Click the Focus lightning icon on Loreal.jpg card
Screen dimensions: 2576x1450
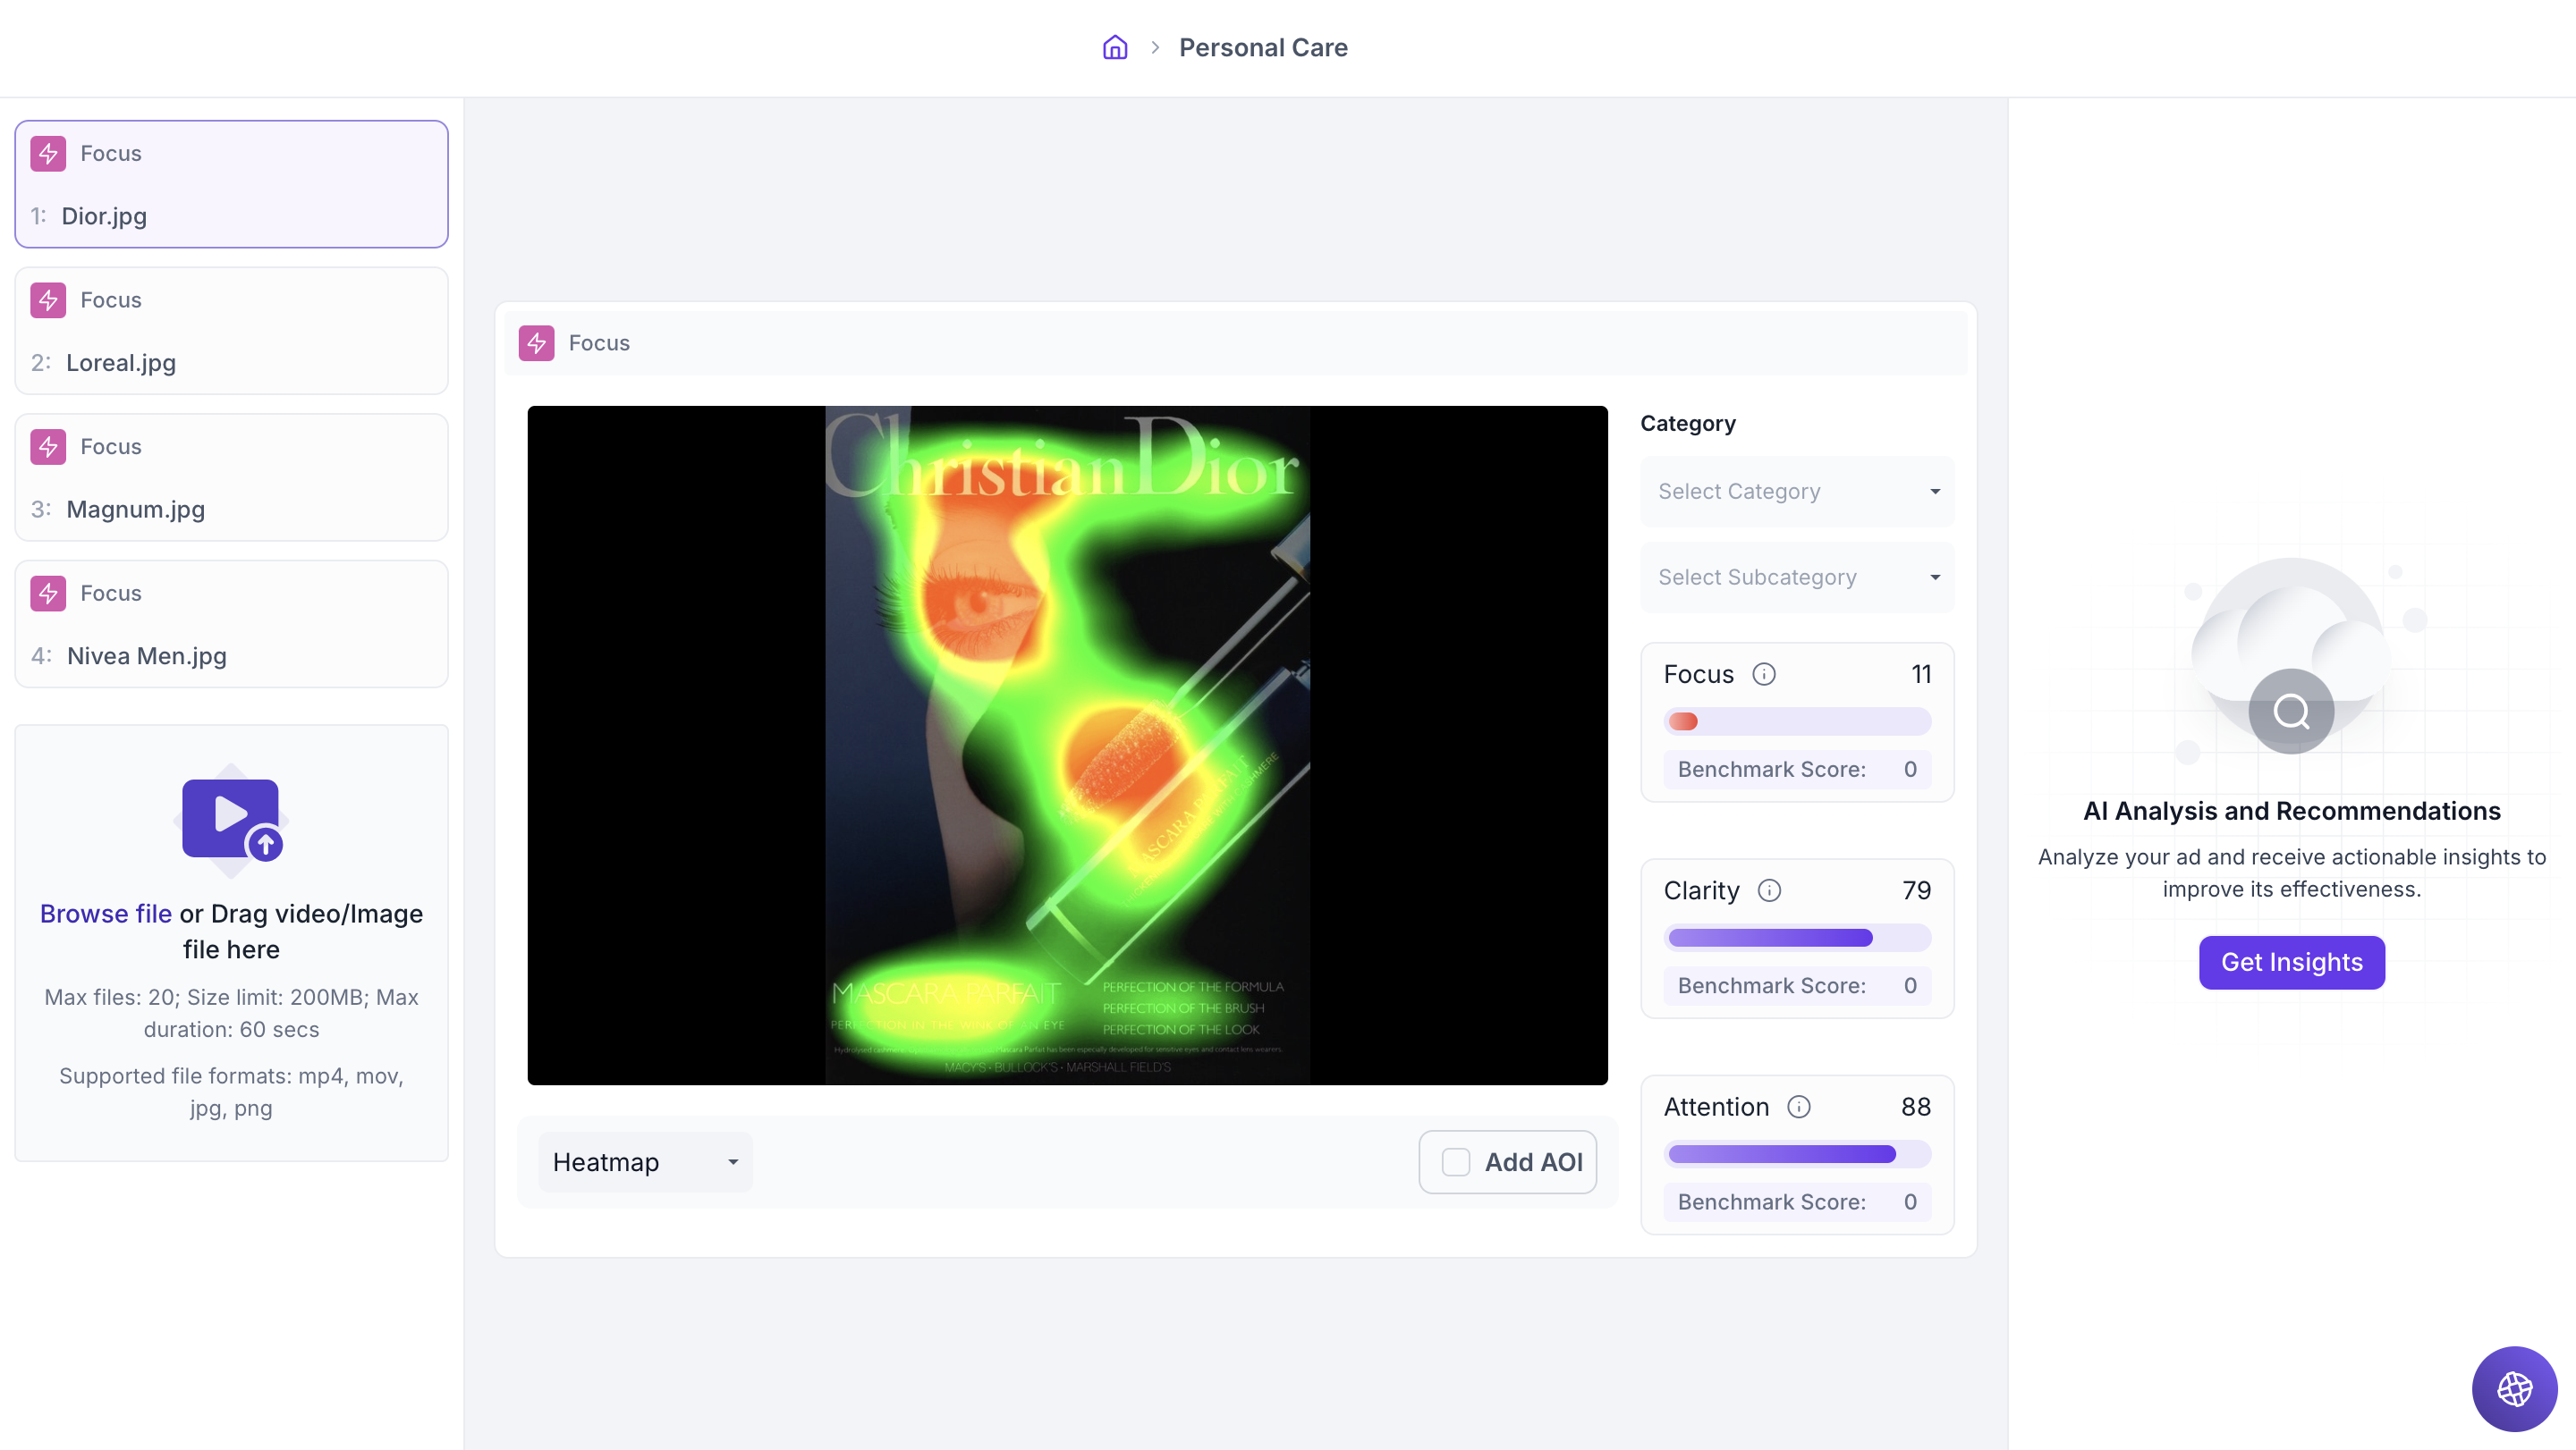click(x=48, y=299)
